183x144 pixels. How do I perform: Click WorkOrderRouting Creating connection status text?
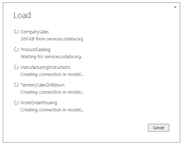(x=52, y=110)
